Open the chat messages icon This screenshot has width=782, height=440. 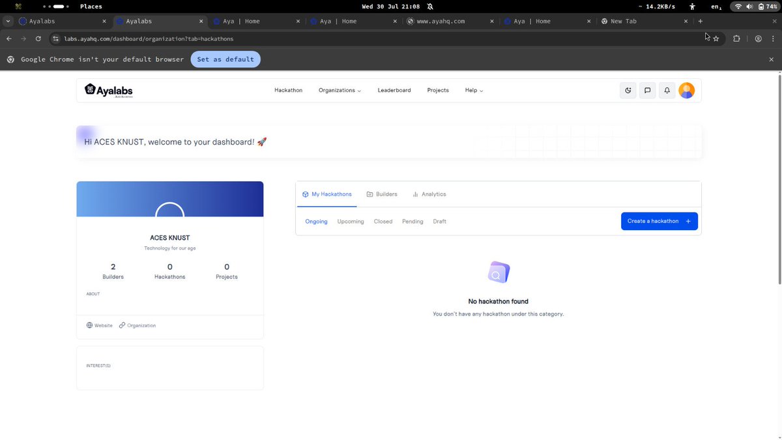point(647,91)
